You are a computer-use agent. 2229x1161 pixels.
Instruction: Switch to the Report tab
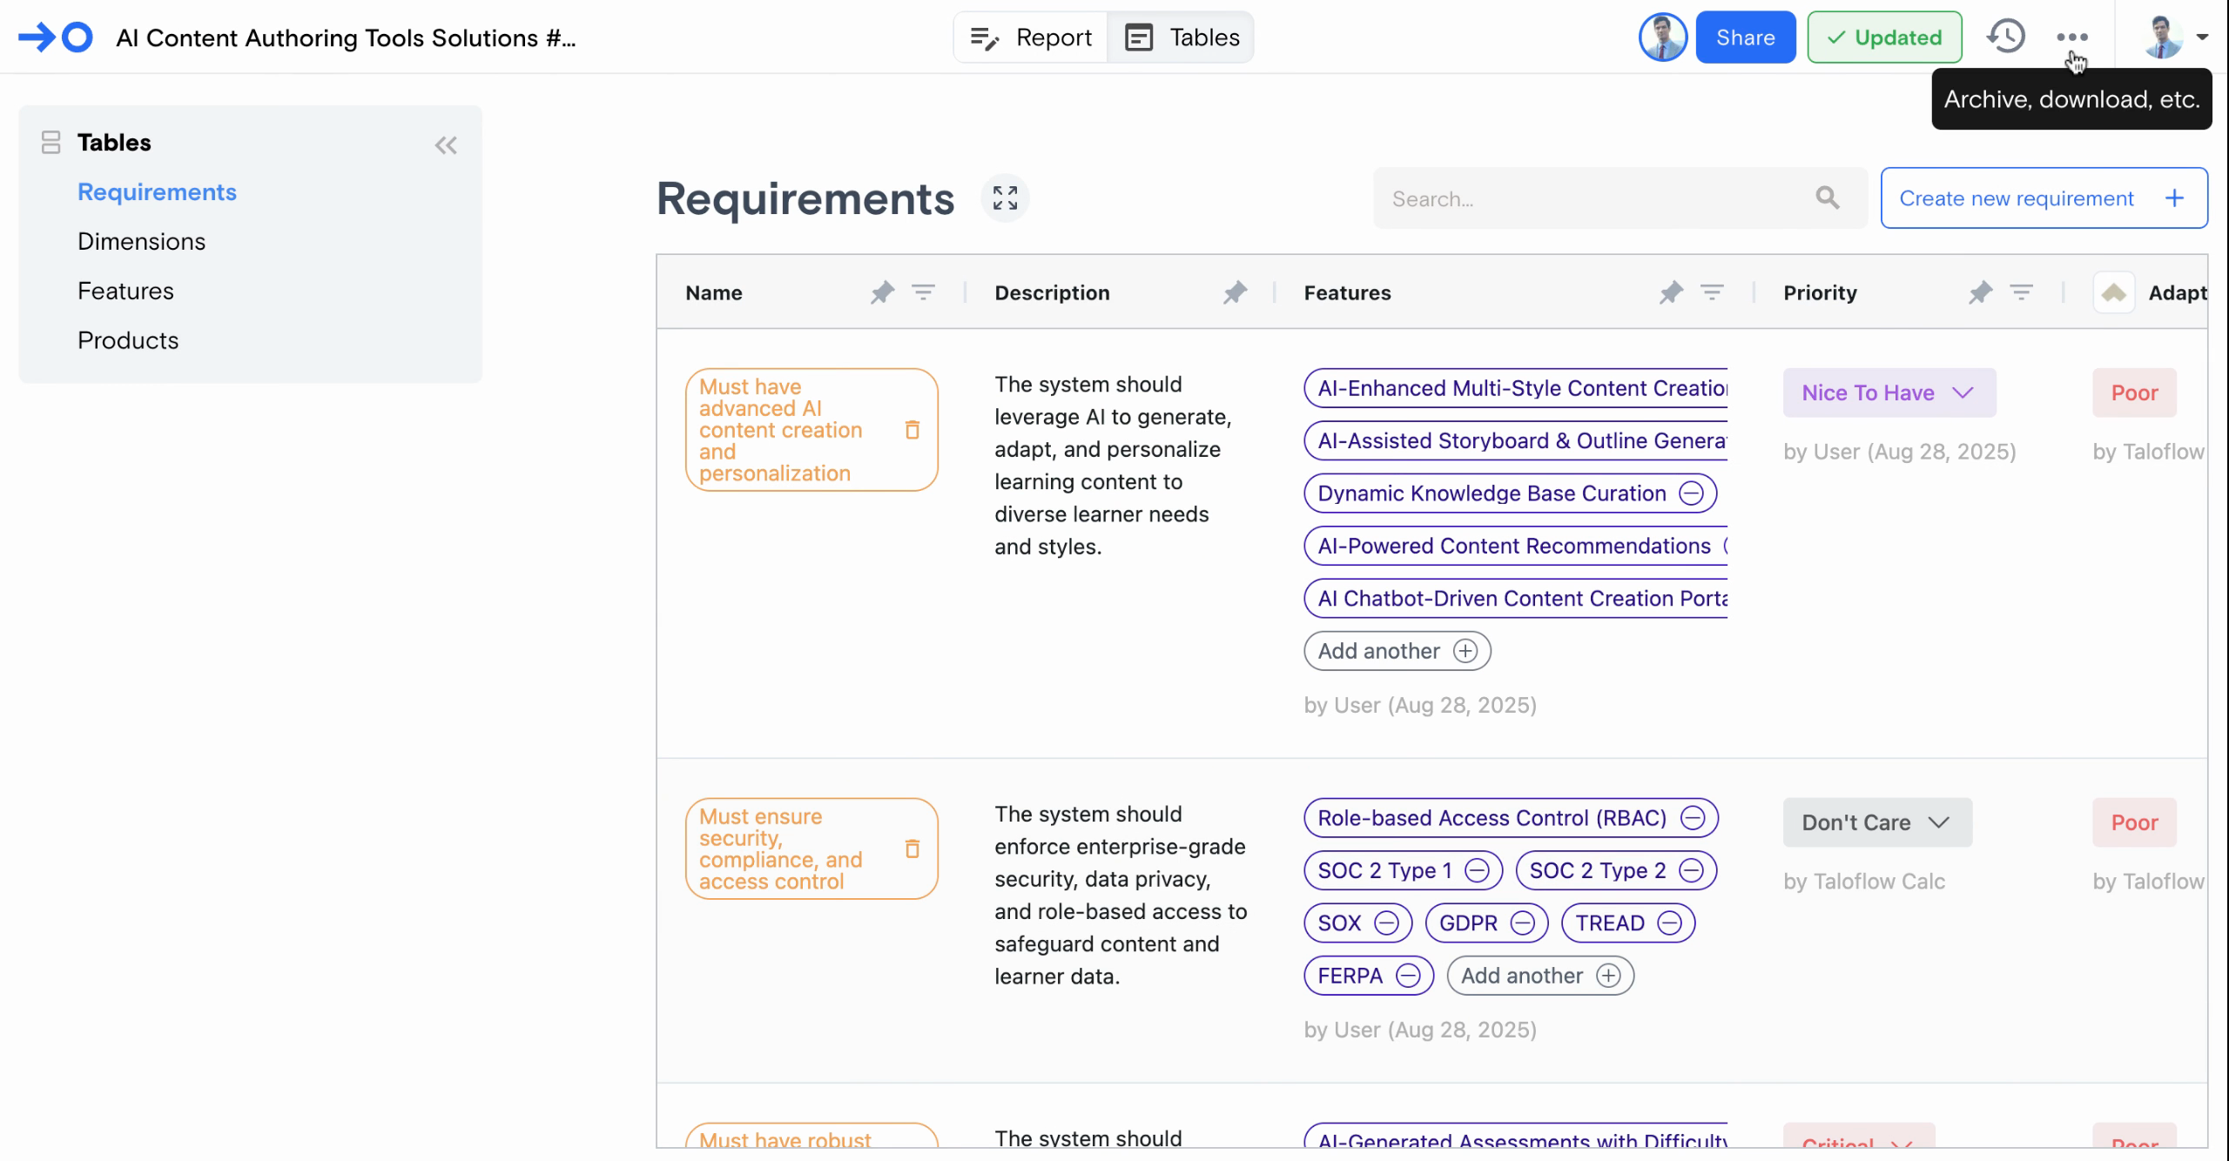(x=1032, y=37)
